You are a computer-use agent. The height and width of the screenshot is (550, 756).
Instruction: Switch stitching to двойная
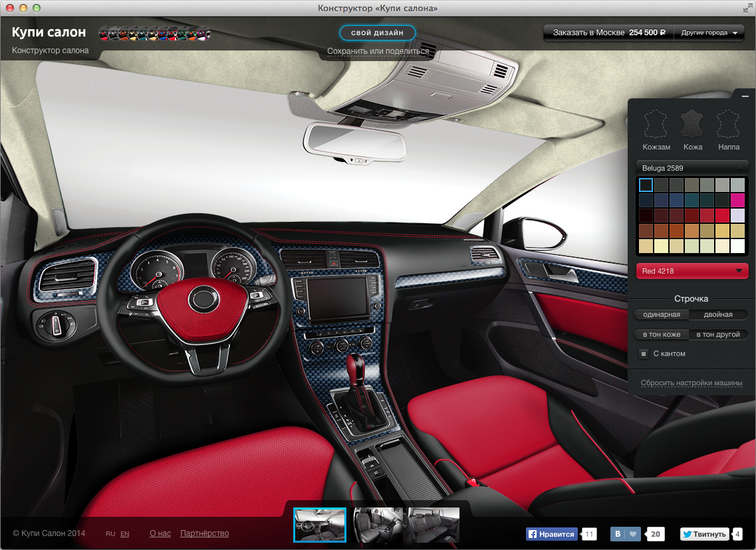click(718, 314)
